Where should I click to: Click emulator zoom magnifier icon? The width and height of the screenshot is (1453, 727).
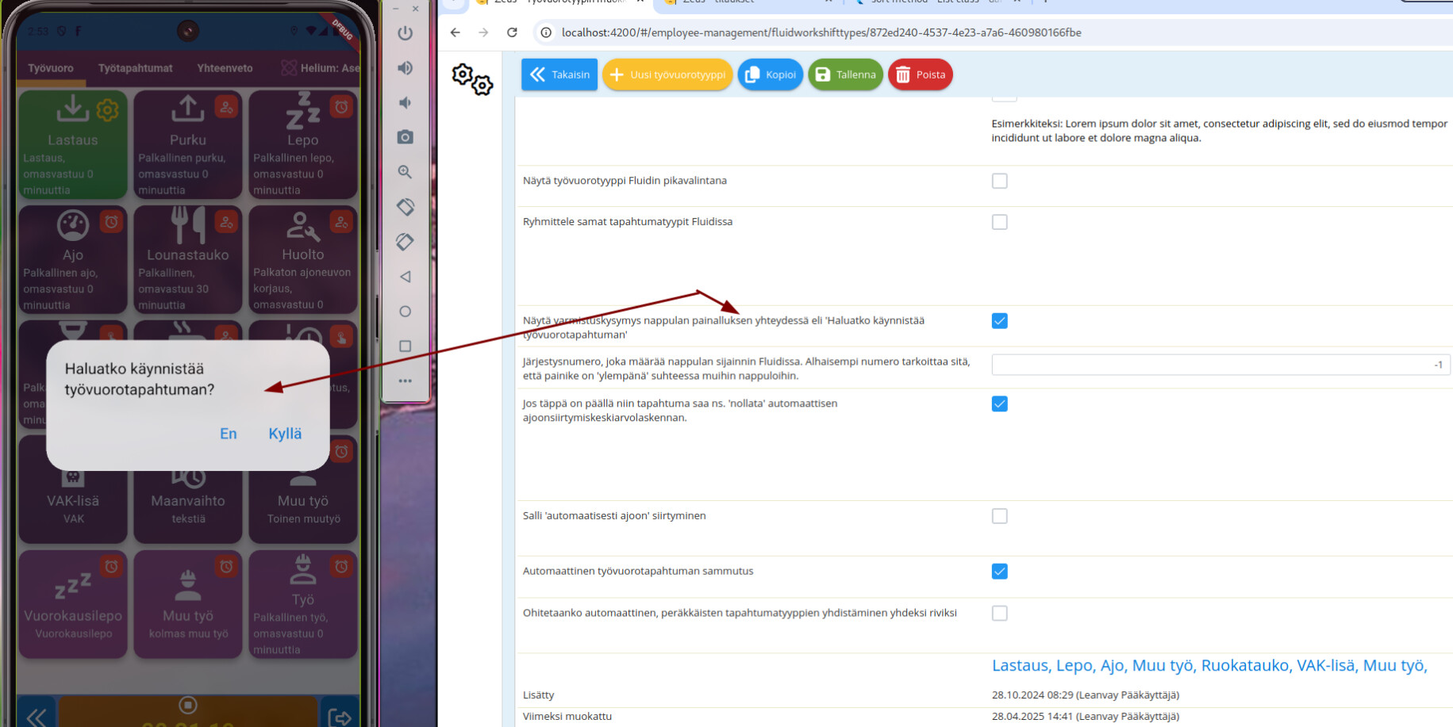click(405, 172)
